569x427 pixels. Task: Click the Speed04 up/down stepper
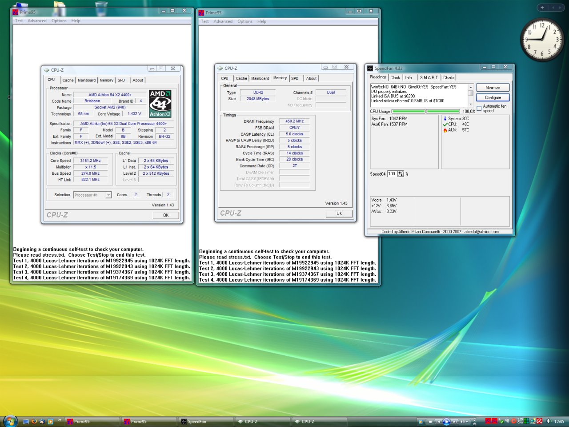[401, 174]
